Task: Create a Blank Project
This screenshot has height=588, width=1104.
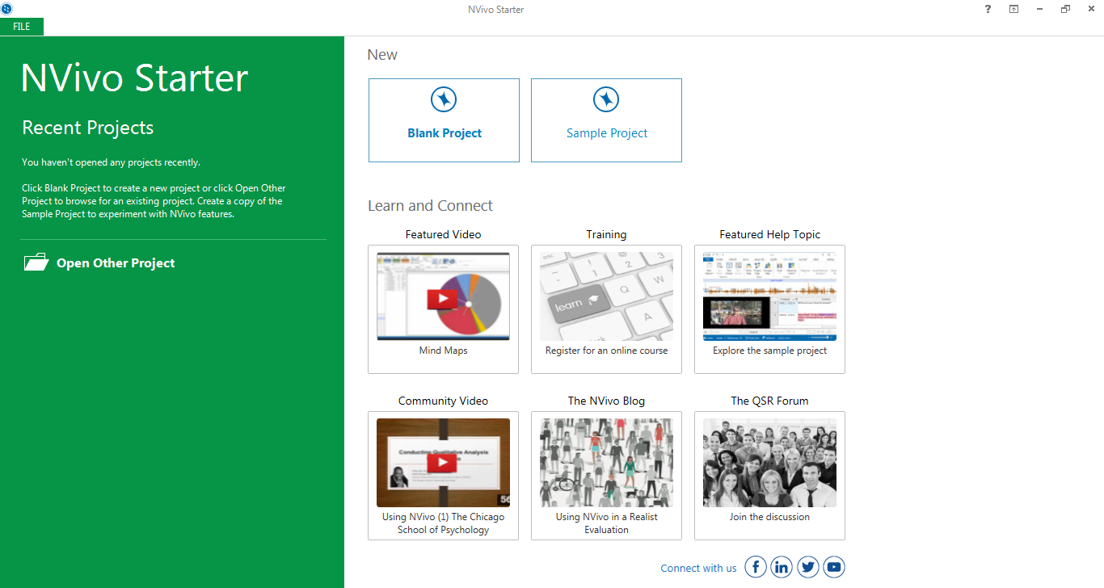Action: (x=444, y=120)
